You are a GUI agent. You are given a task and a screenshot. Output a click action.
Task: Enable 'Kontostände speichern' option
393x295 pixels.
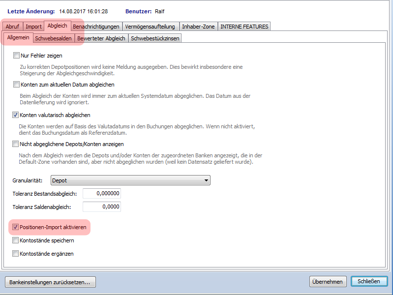tap(17, 240)
